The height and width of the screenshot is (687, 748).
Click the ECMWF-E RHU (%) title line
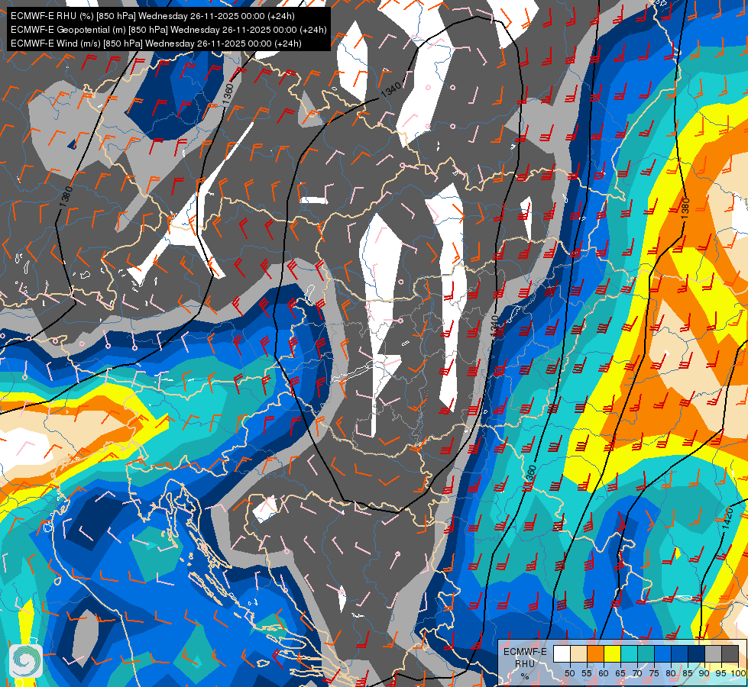153,16
